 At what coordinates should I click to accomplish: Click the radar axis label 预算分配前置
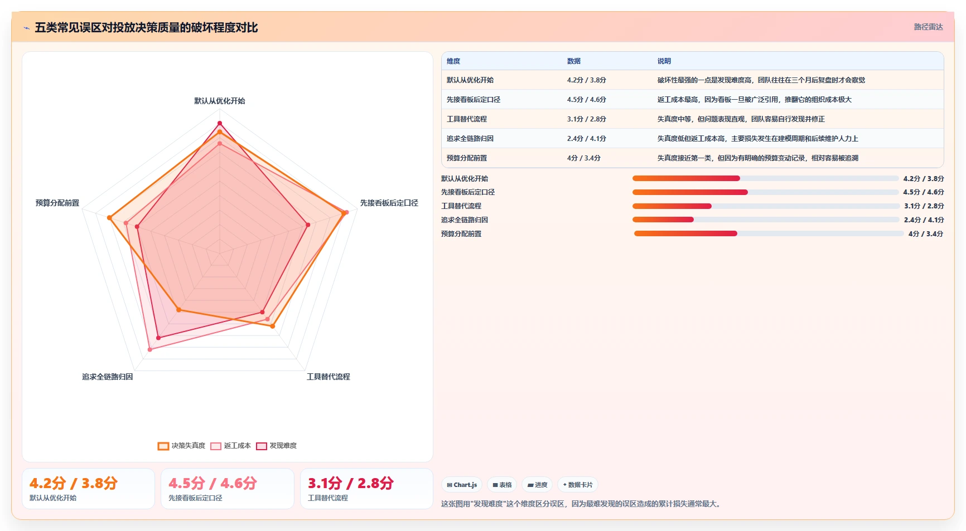tap(57, 203)
